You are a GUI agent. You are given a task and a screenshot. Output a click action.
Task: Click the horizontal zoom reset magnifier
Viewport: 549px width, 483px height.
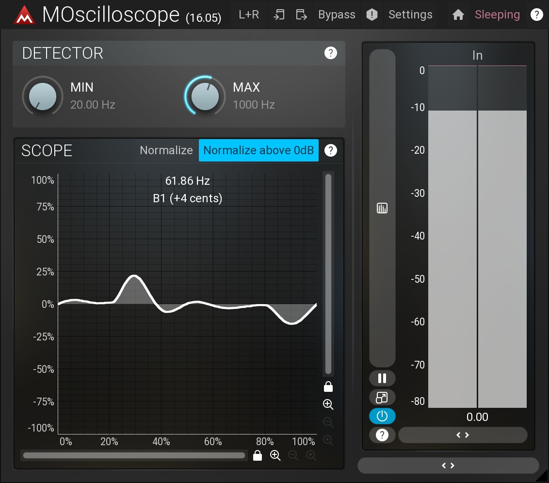[311, 455]
